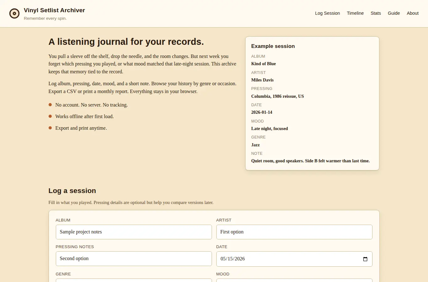Click the 'GENRE' field label in form

[x=63, y=274]
